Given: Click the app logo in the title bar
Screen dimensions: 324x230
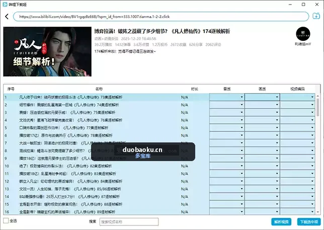Looking at the screenshot, I should (5, 5).
